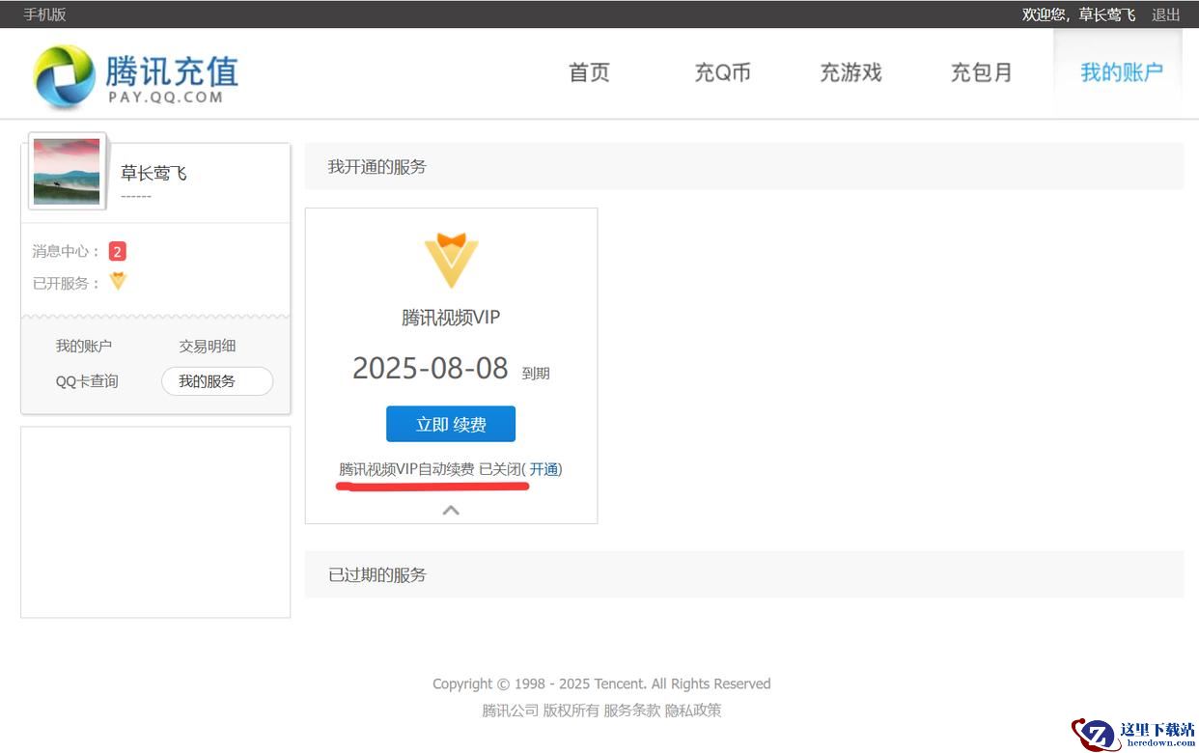Click the 消息中心 label
This screenshot has height=753, width=1199.
pyautogui.click(x=66, y=251)
